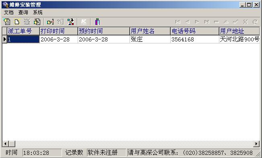The image size is (262, 158).
Task: Open the 文档 menu
Action: tap(8, 12)
